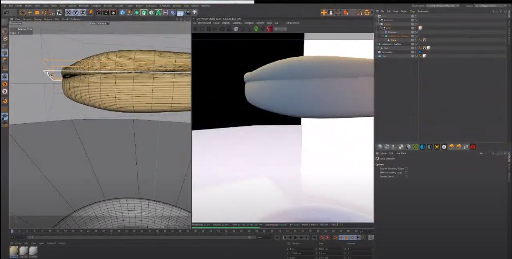512x259 pixels.
Task: Open the Octane menu
Action: (x=195, y=6)
